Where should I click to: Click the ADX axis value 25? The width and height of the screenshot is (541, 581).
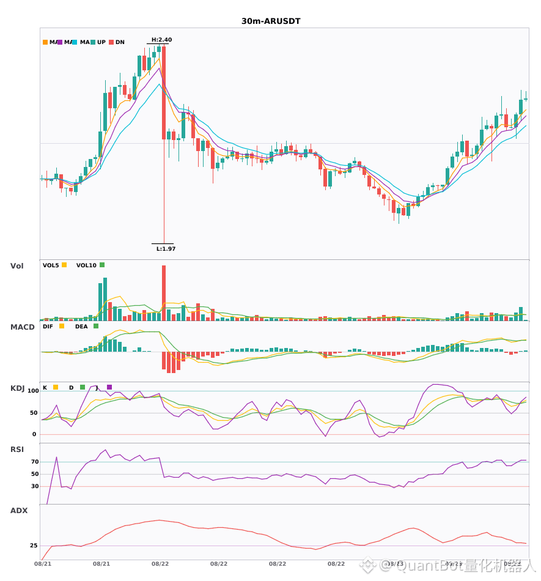pyautogui.click(x=34, y=546)
